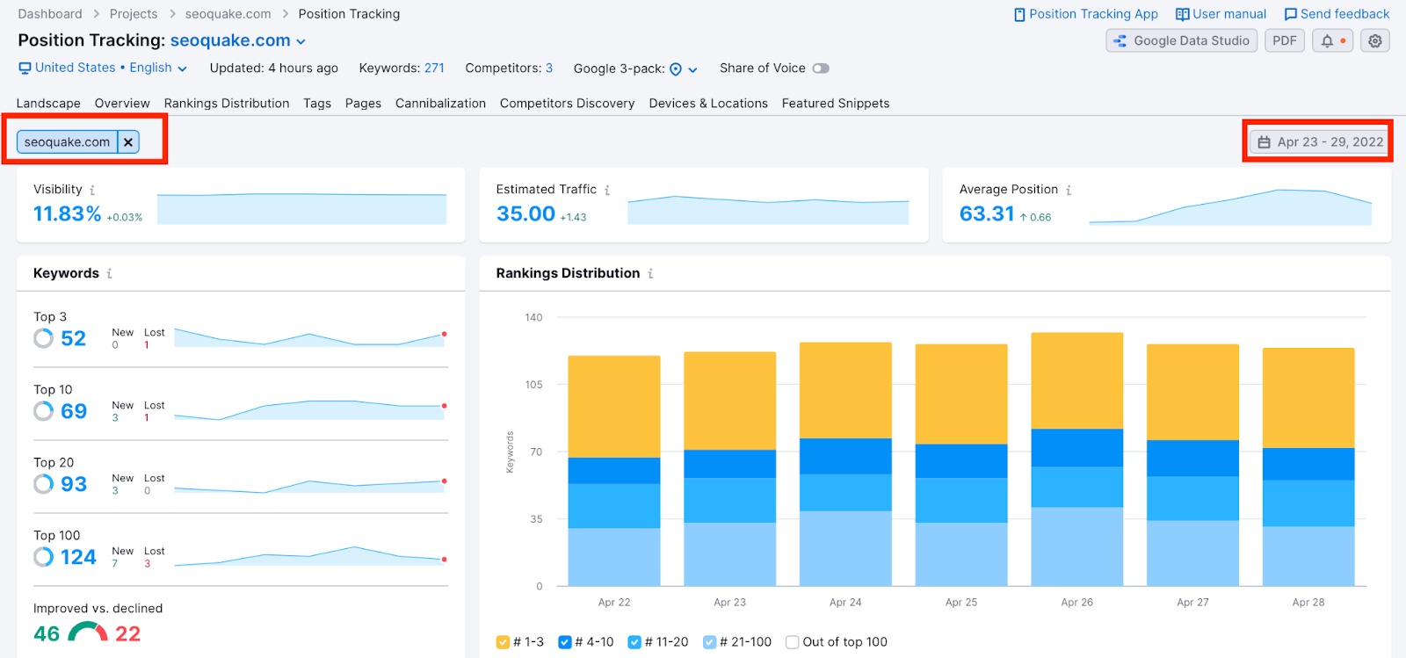Click the Average Position 63.31 value
This screenshot has width=1406, height=658.
(x=987, y=213)
